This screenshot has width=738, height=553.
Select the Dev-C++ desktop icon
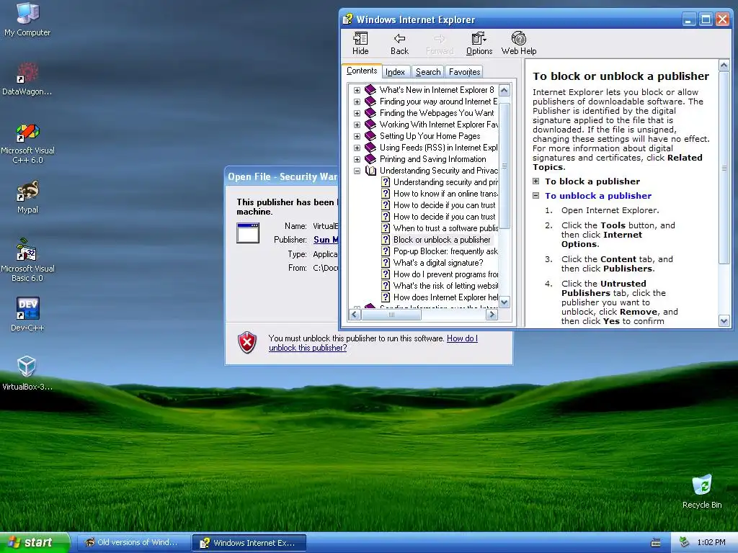[27, 314]
